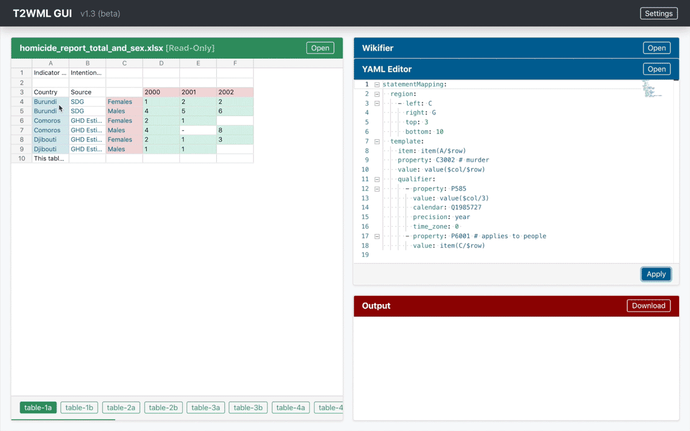Place cursor on 'property: C3002 # murder' line
This screenshot has height=431, width=690.
click(x=443, y=160)
